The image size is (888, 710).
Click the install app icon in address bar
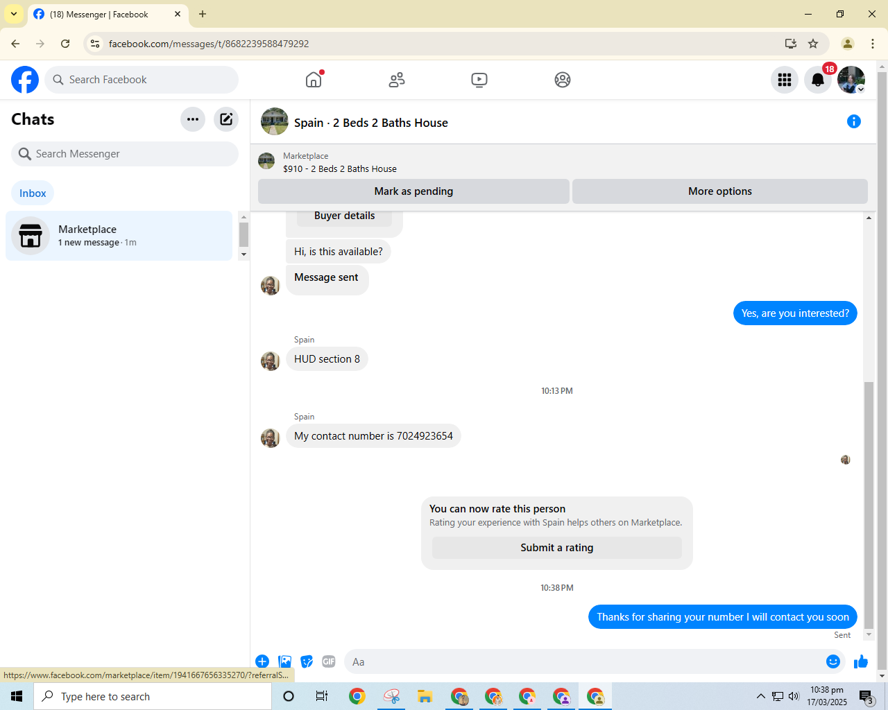[790, 44]
